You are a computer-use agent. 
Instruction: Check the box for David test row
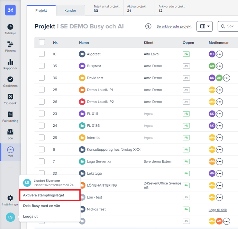(x=42, y=78)
